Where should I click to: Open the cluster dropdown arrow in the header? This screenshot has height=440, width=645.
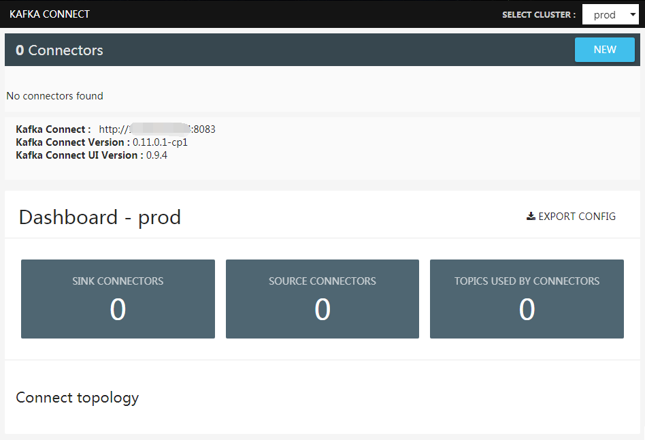coord(633,14)
